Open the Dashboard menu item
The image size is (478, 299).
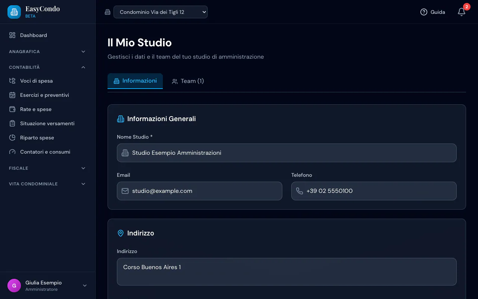coord(47,35)
